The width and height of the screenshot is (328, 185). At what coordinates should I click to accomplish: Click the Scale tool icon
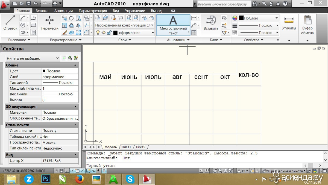click(x=65, y=25)
